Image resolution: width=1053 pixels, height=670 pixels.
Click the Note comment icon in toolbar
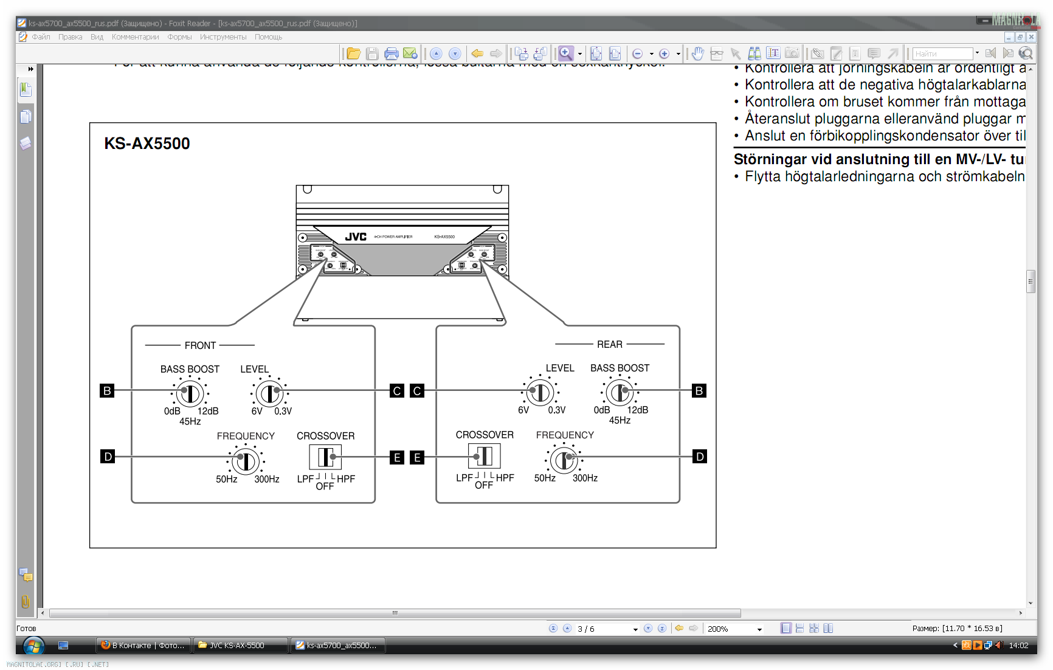(x=874, y=54)
